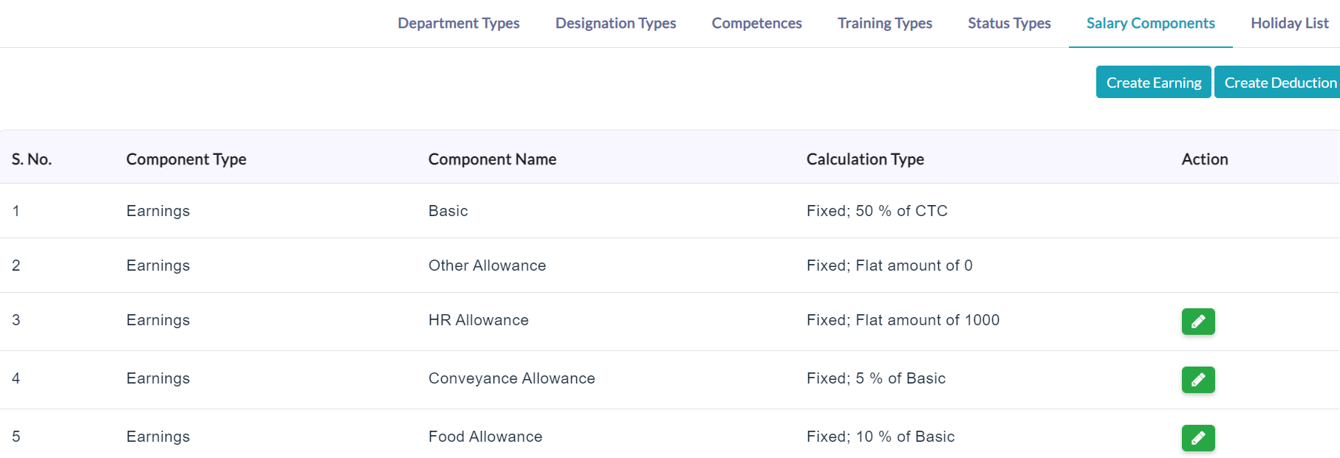This screenshot has width=1340, height=458.
Task: Open the Competences tab
Action: tap(757, 24)
